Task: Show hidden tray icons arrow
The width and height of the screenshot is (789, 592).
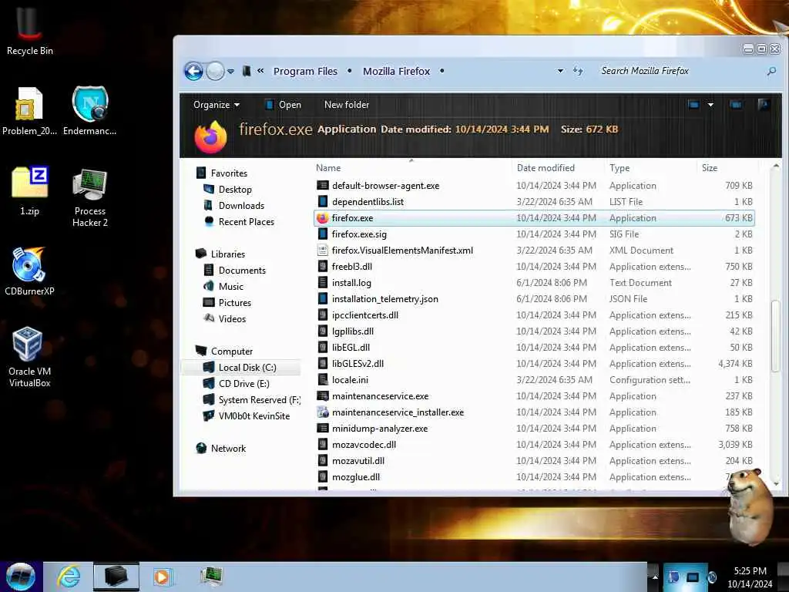Action: coord(655,577)
